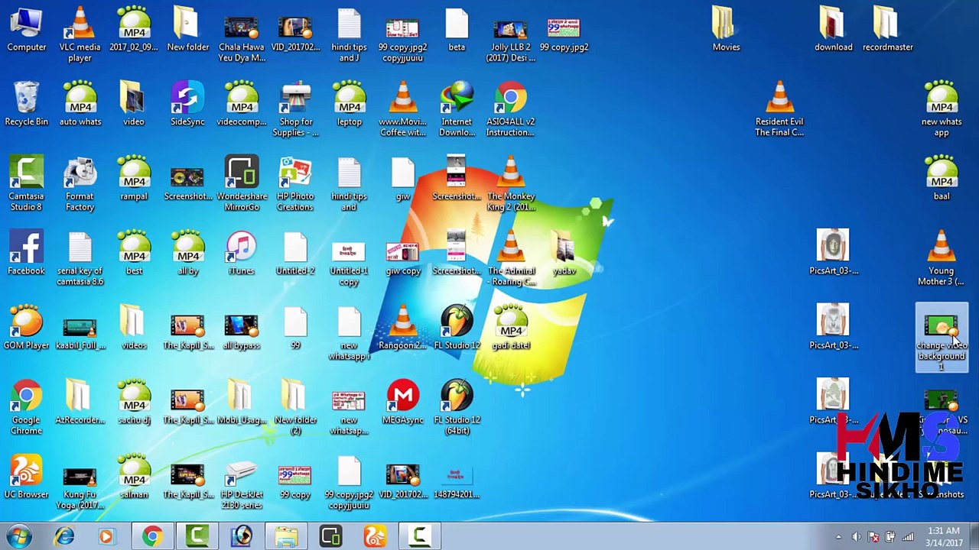
Task: Launch Internet Explorer from taskbar
Action: (64, 536)
